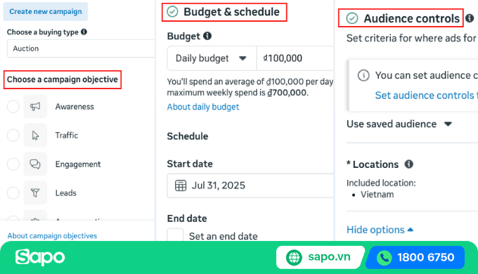The height and width of the screenshot is (274, 478).
Task: Click the Start date field Jul 31, 2025
Action: coord(250,185)
